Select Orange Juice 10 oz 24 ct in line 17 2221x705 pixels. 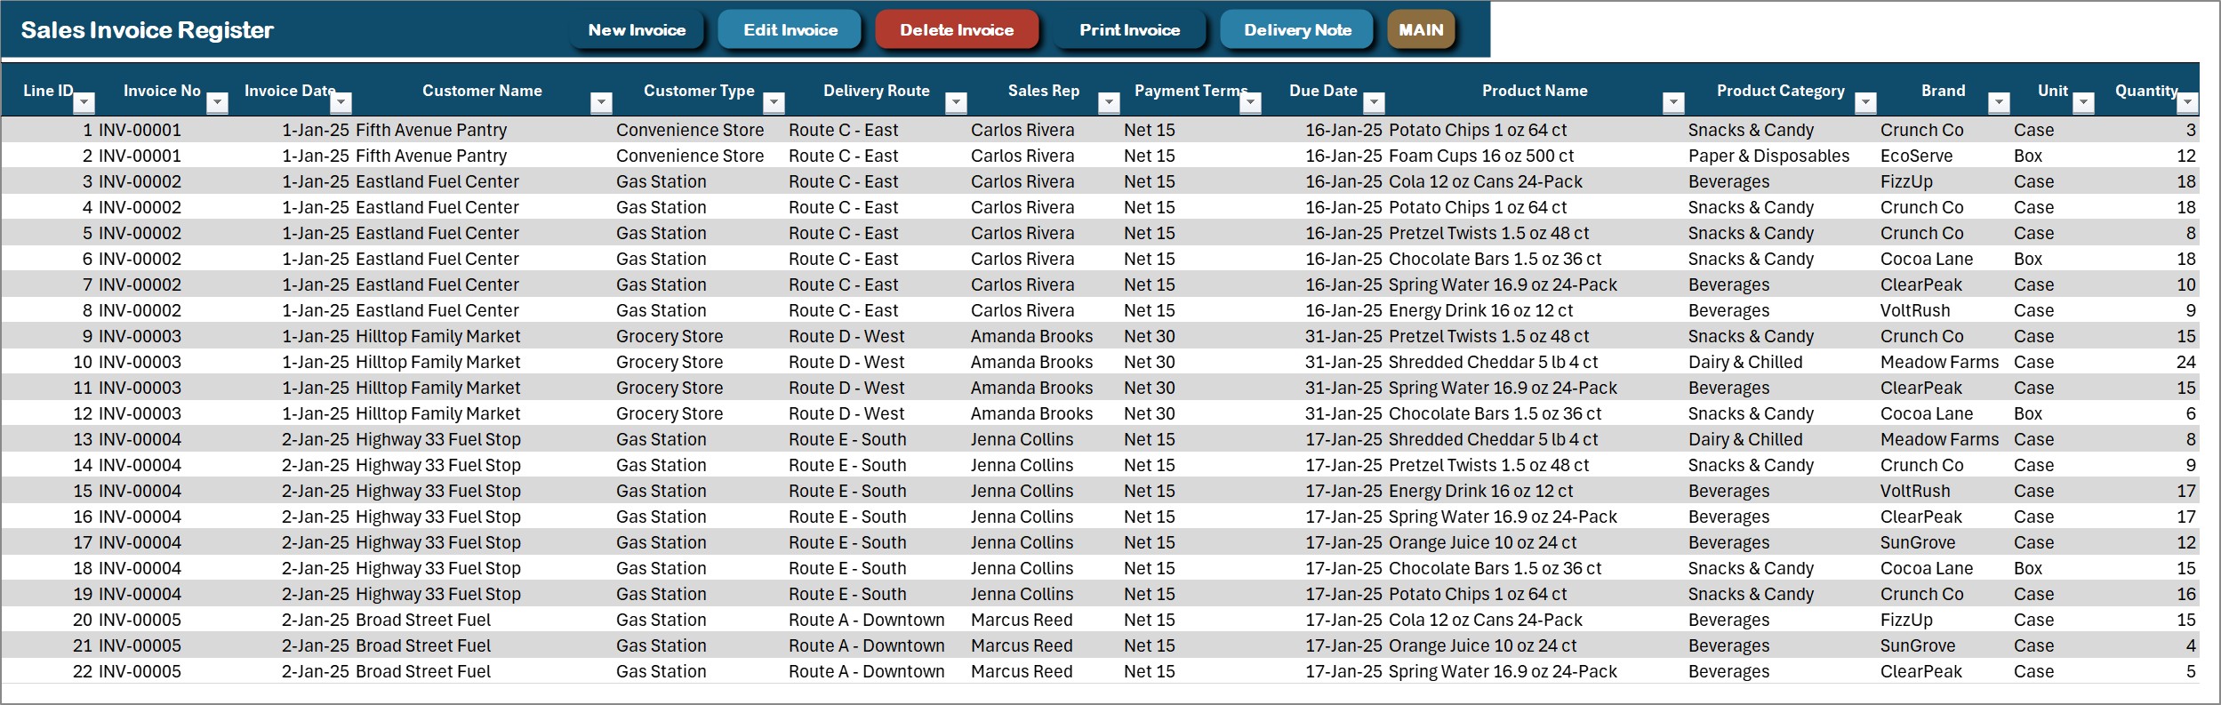click(x=1482, y=542)
